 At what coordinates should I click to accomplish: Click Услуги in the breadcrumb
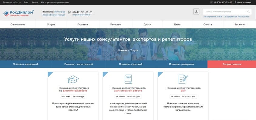[x=134, y=50]
